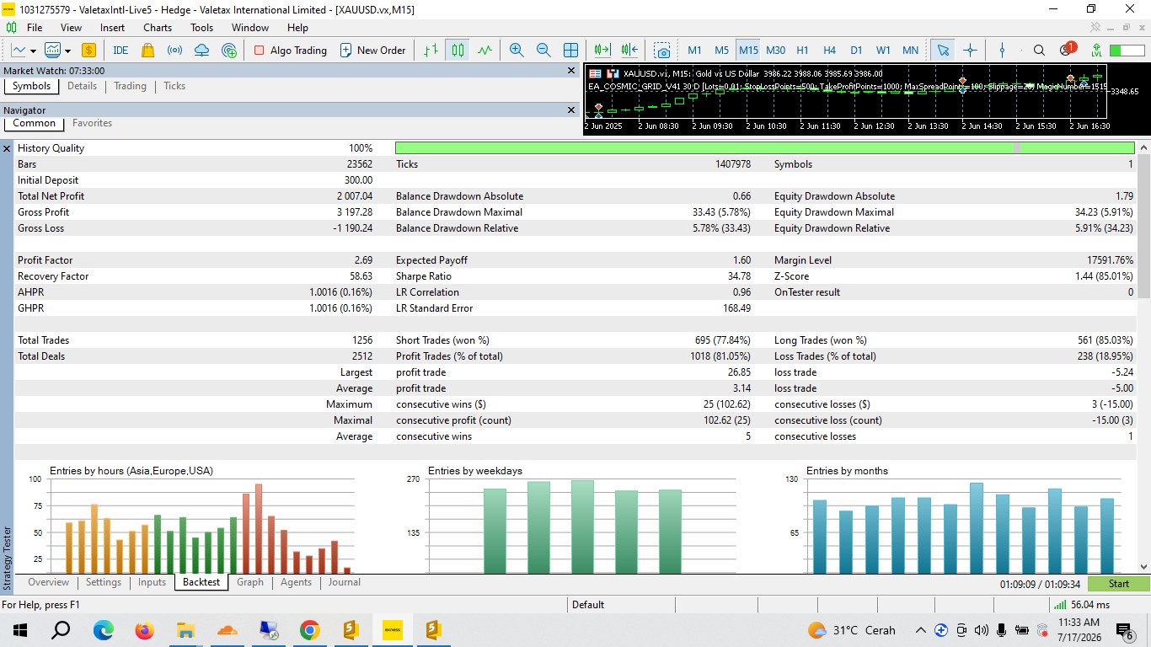Select the H1 timeframe
Image resolution: width=1151 pixels, height=647 pixels.
click(x=803, y=50)
